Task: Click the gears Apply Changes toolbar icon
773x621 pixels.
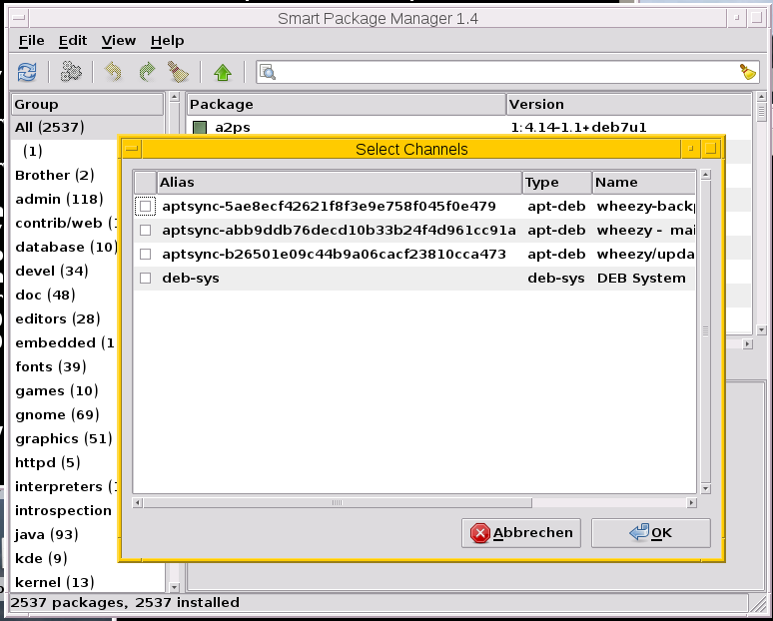Action: 71,72
